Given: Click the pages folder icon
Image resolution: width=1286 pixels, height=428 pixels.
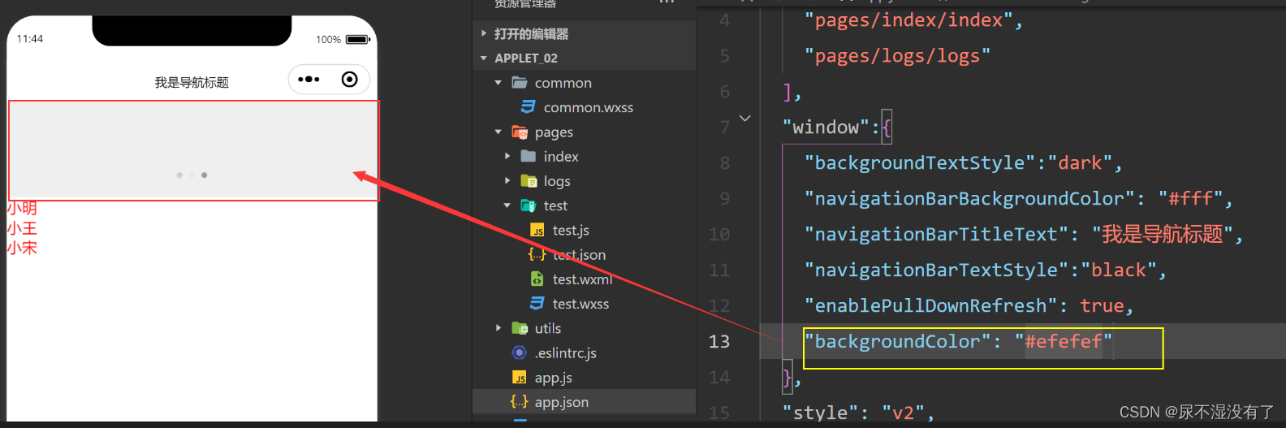Looking at the screenshot, I should click(x=520, y=132).
